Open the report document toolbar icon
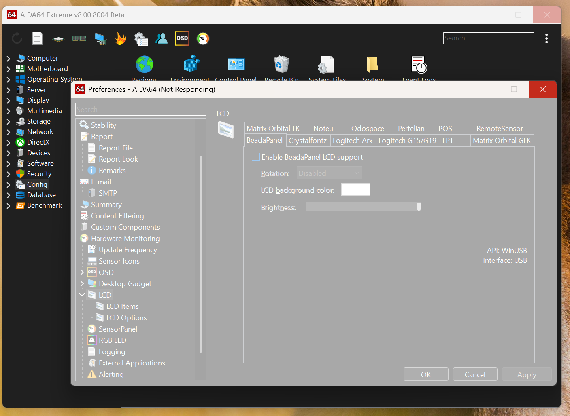The width and height of the screenshot is (570, 416). (x=37, y=39)
